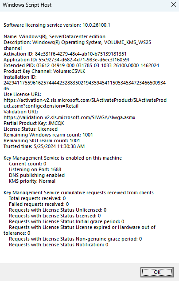Click the Extended PID line
Screen dimensions: 179x281
81,65
